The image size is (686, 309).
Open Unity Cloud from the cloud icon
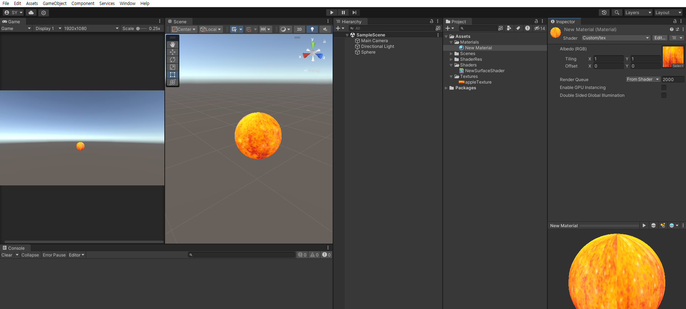[x=31, y=13]
